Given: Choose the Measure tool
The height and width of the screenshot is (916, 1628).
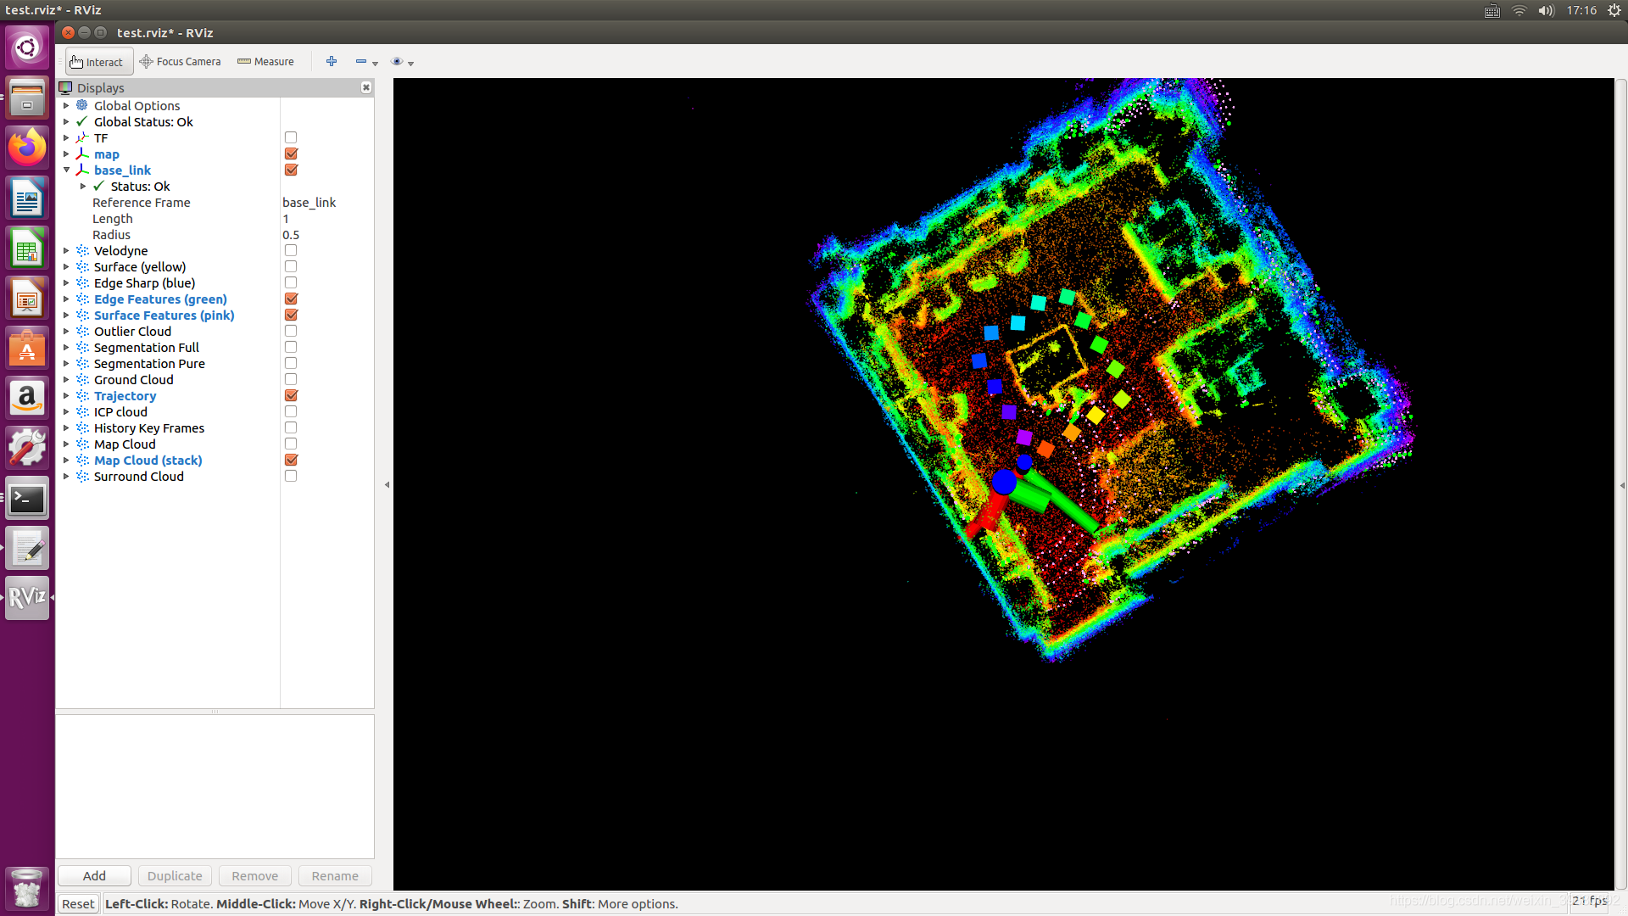Looking at the screenshot, I should coord(265,62).
